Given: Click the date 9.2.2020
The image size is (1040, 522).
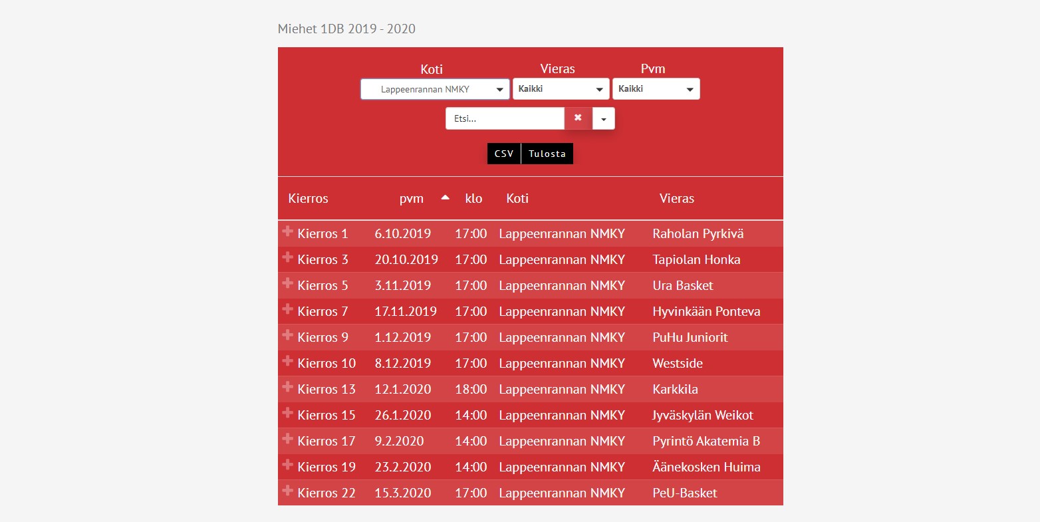Looking at the screenshot, I should pos(399,442).
